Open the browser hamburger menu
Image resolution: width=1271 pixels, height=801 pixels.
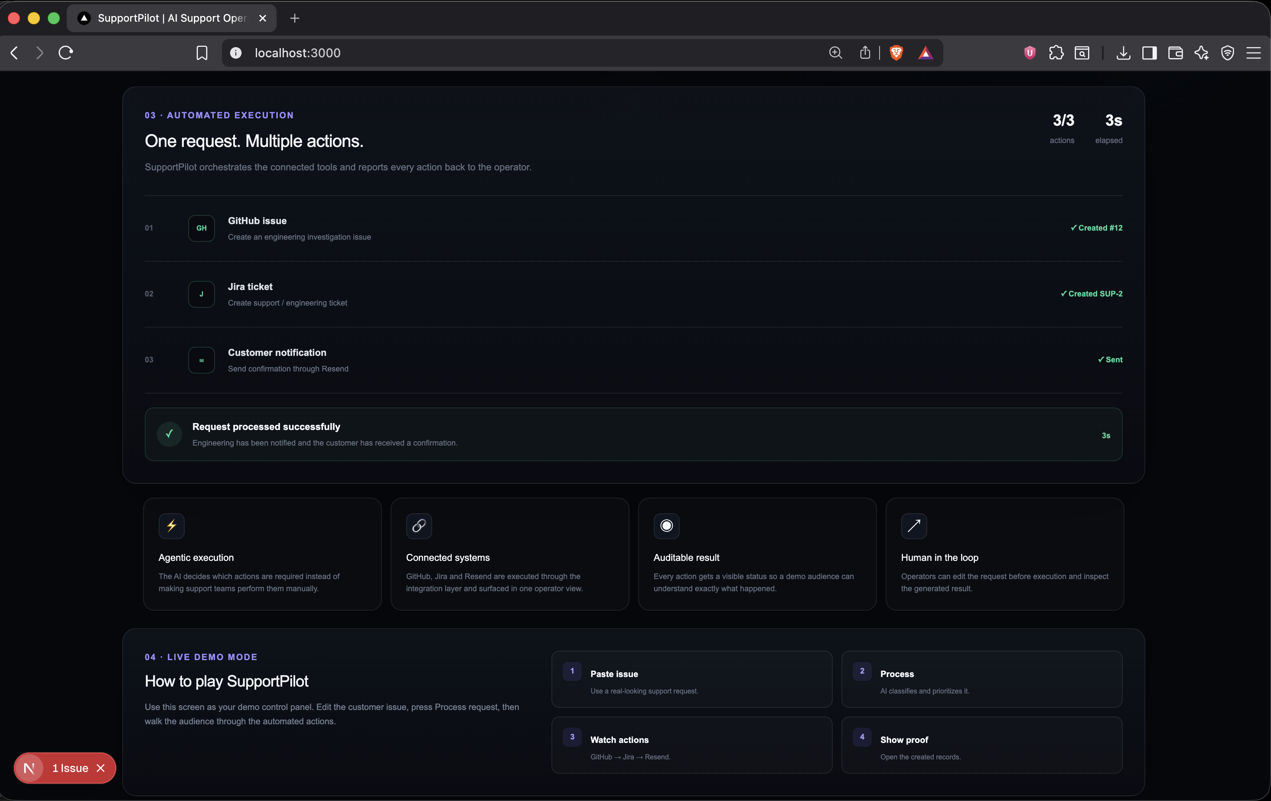tap(1254, 53)
